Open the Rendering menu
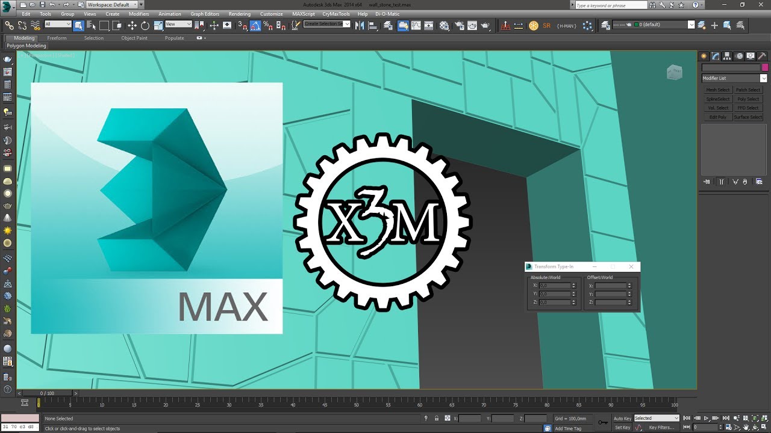 click(x=240, y=14)
